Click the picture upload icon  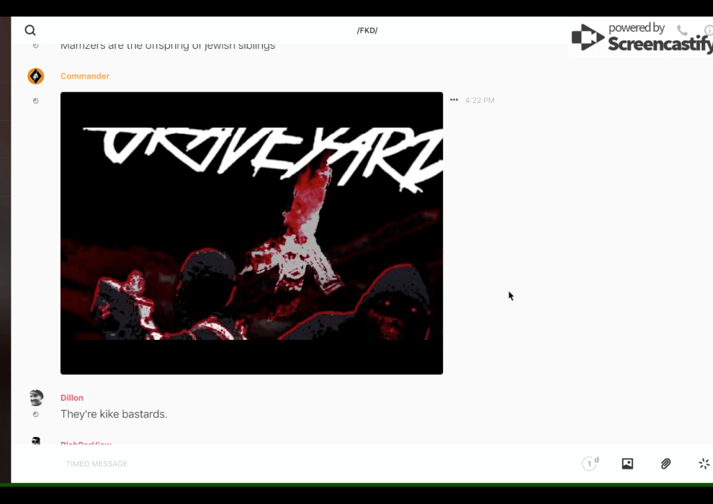627,464
